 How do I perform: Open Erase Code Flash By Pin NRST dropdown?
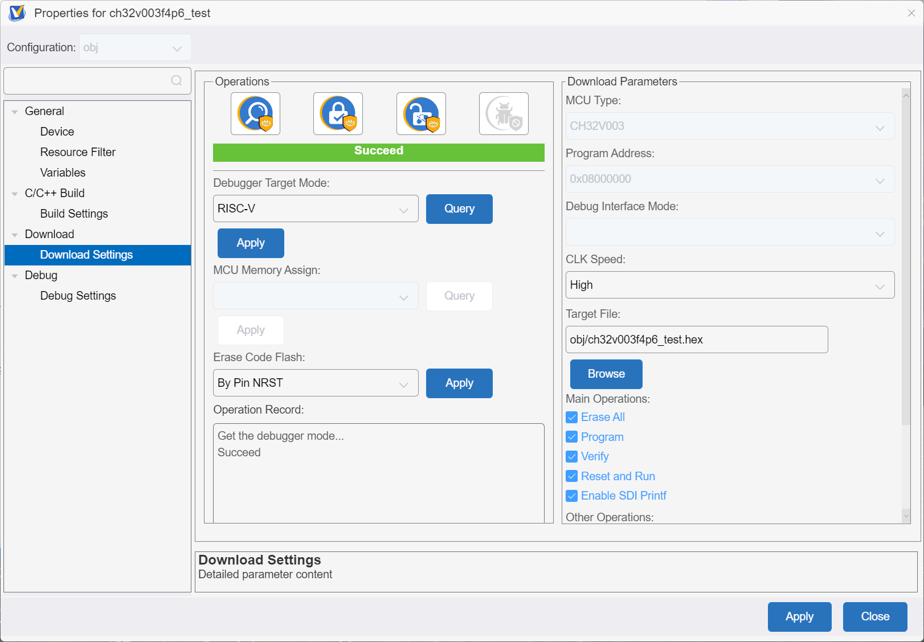(x=316, y=383)
